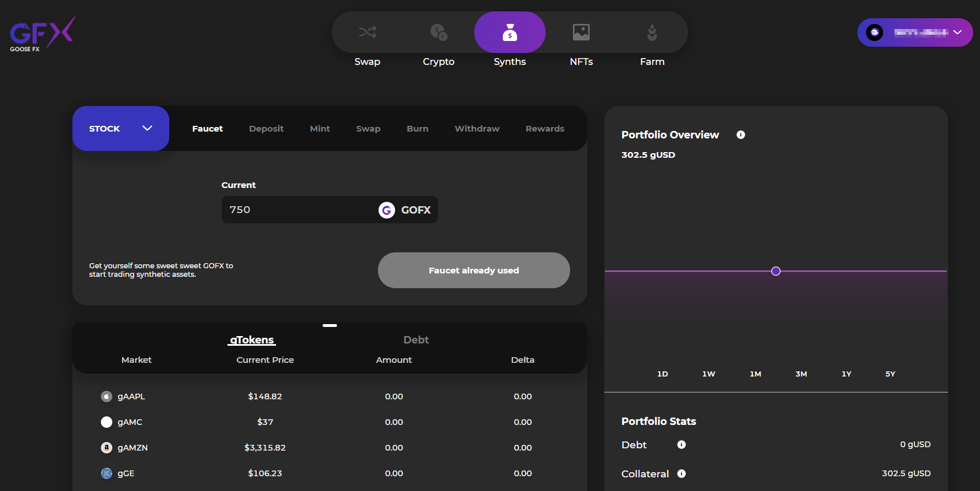Switch to the Swap tab in panel
This screenshot has width=980, height=491.
(368, 129)
